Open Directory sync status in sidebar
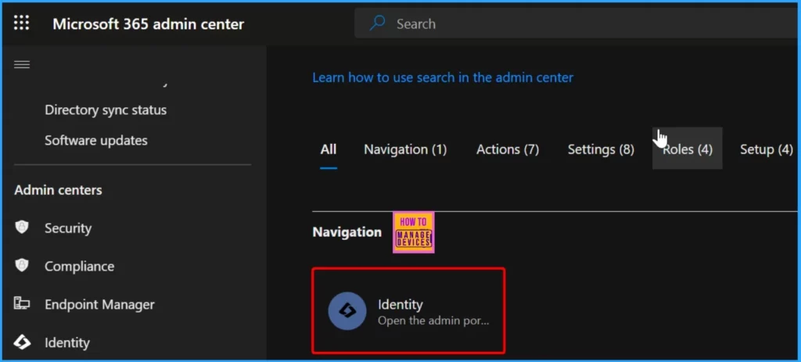The width and height of the screenshot is (801, 362). pyautogui.click(x=106, y=109)
